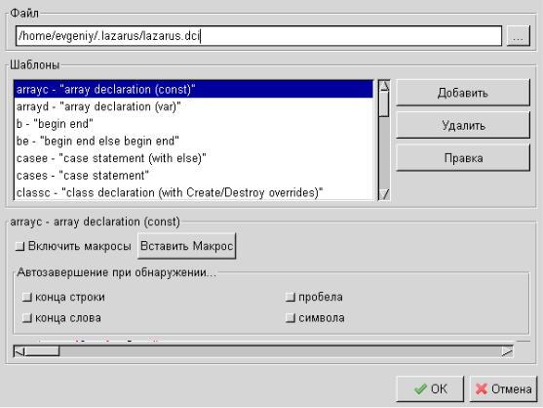The width and height of the screenshot is (543, 408).
Task: Select template be begin end else begin end
Action: click(x=193, y=142)
